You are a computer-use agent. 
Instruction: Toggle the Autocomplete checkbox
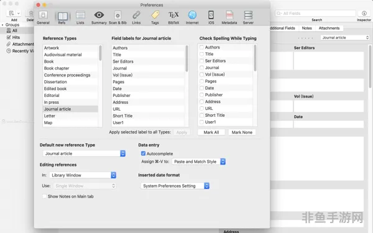coord(143,153)
